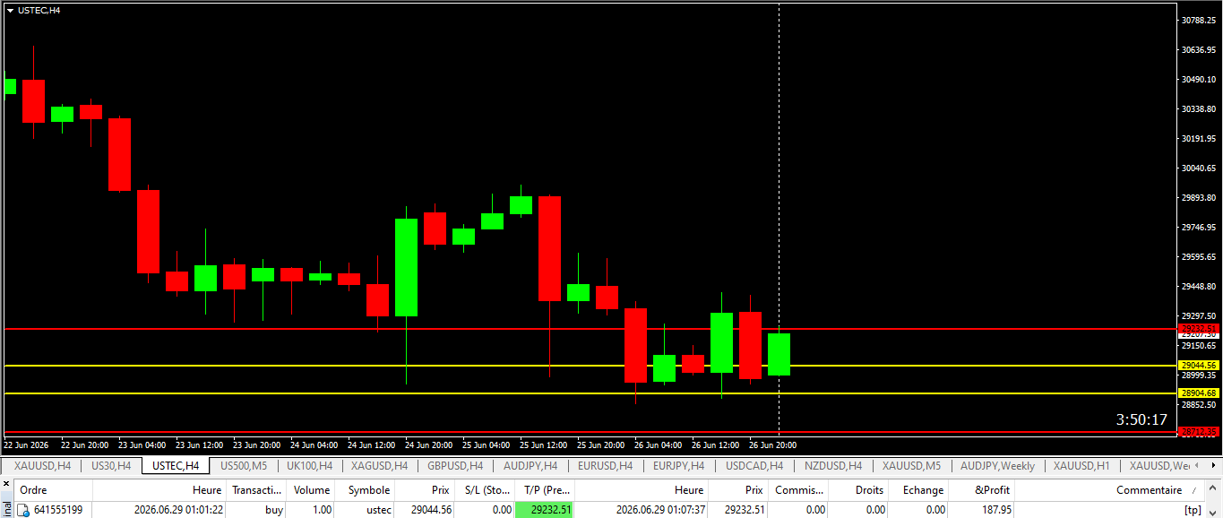The height and width of the screenshot is (518, 1223).
Task: Show more chart tabs with right arrow
Action: pos(1214,466)
